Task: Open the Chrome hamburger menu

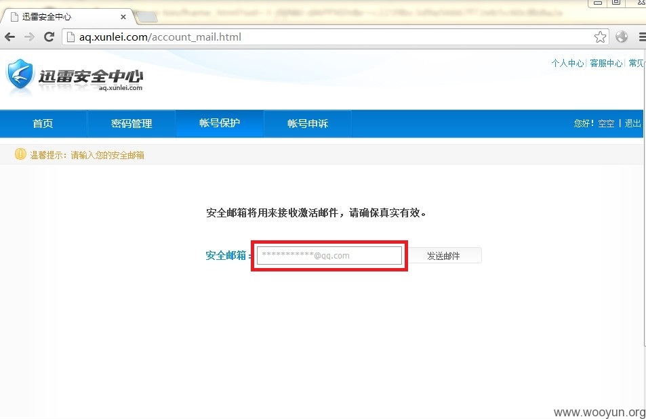Action: (643, 37)
